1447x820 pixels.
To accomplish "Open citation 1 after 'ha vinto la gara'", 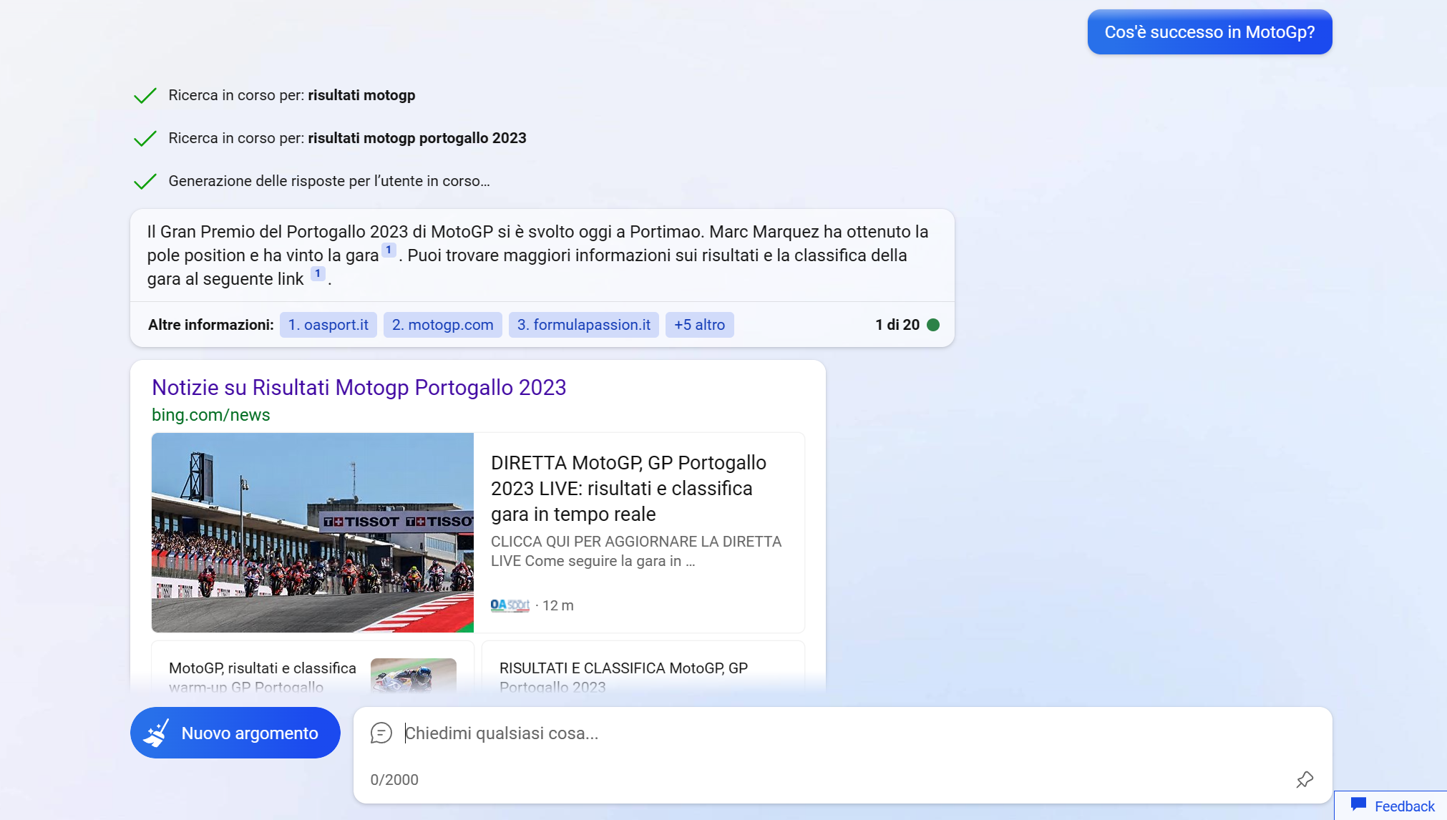I will point(388,249).
